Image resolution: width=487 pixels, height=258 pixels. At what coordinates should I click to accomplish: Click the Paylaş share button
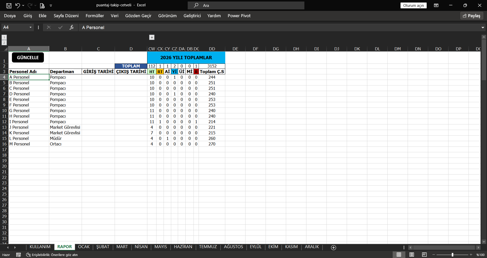coord(472,16)
